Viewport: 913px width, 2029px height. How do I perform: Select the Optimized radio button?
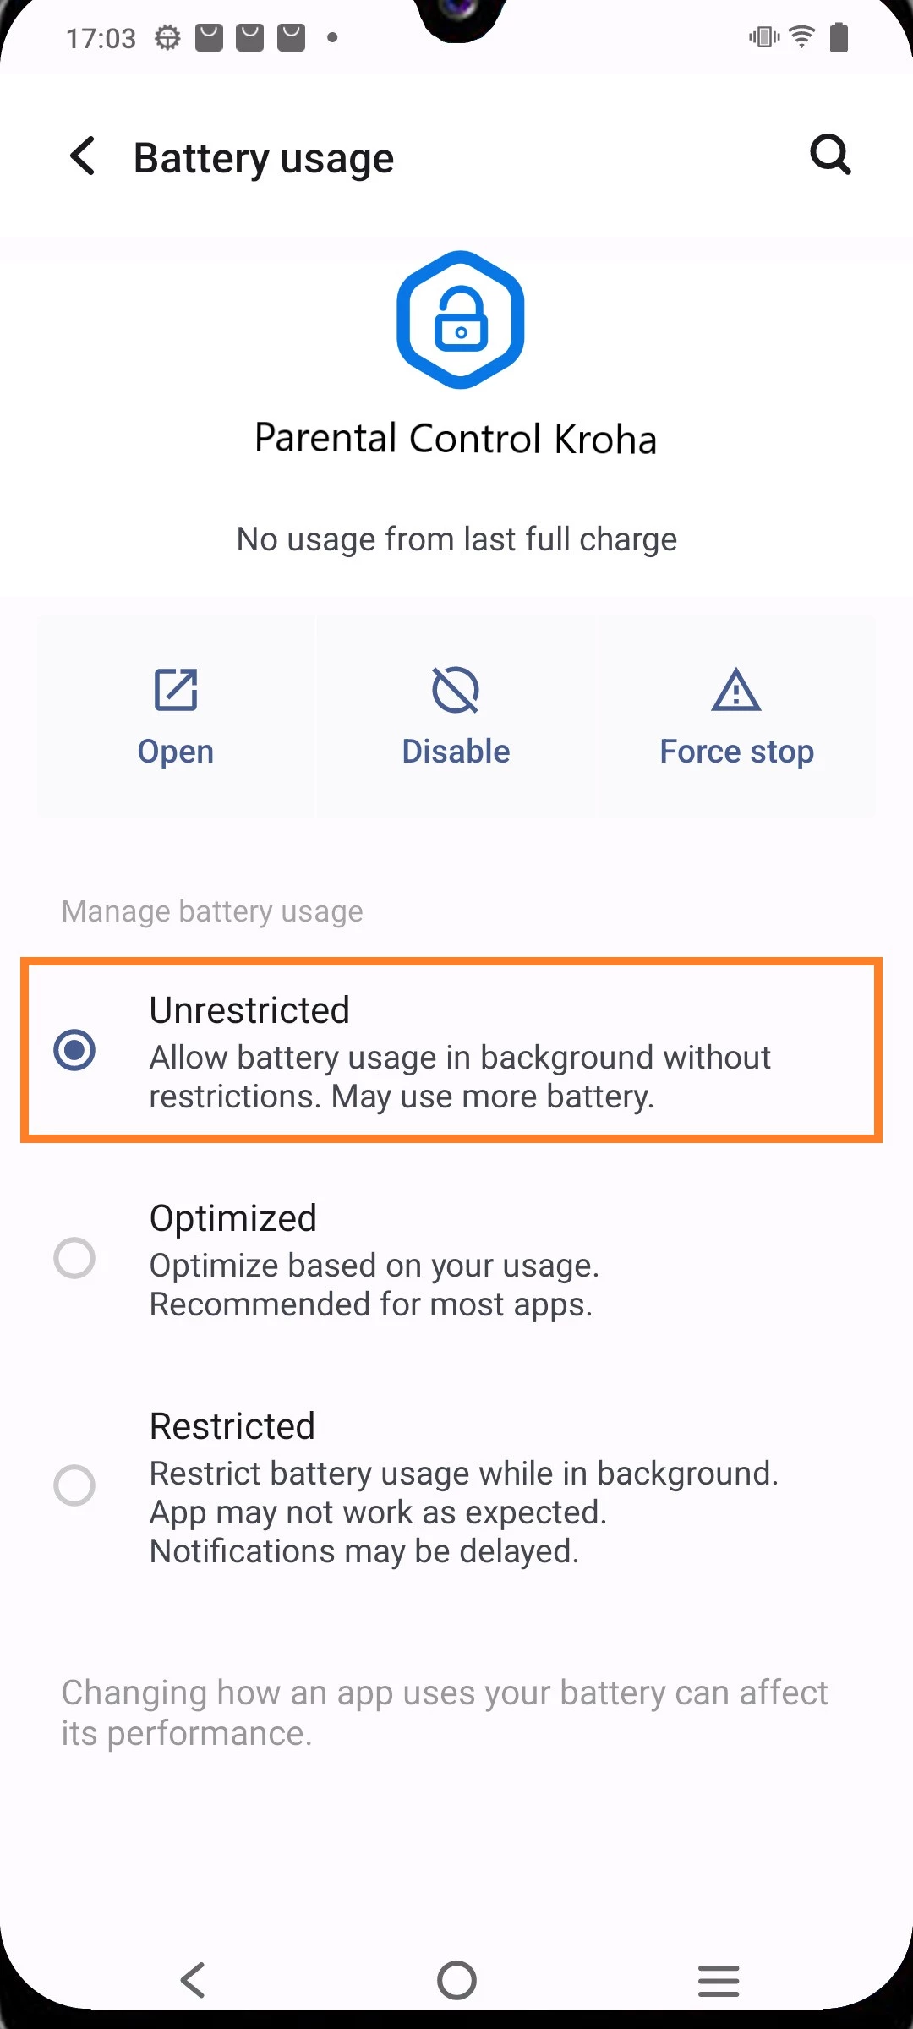pyautogui.click(x=74, y=1258)
